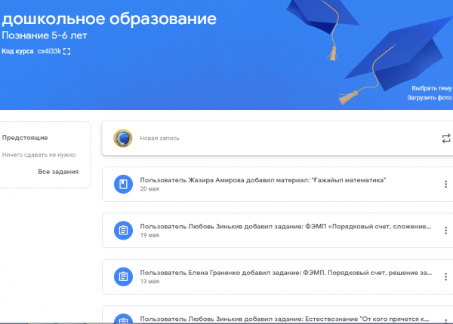
Task: Click the Загрузить фото link
Action: [430, 98]
